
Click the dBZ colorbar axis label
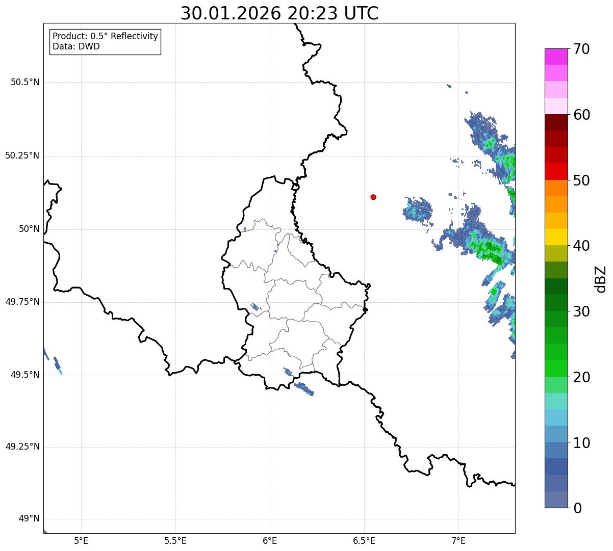[x=601, y=279]
